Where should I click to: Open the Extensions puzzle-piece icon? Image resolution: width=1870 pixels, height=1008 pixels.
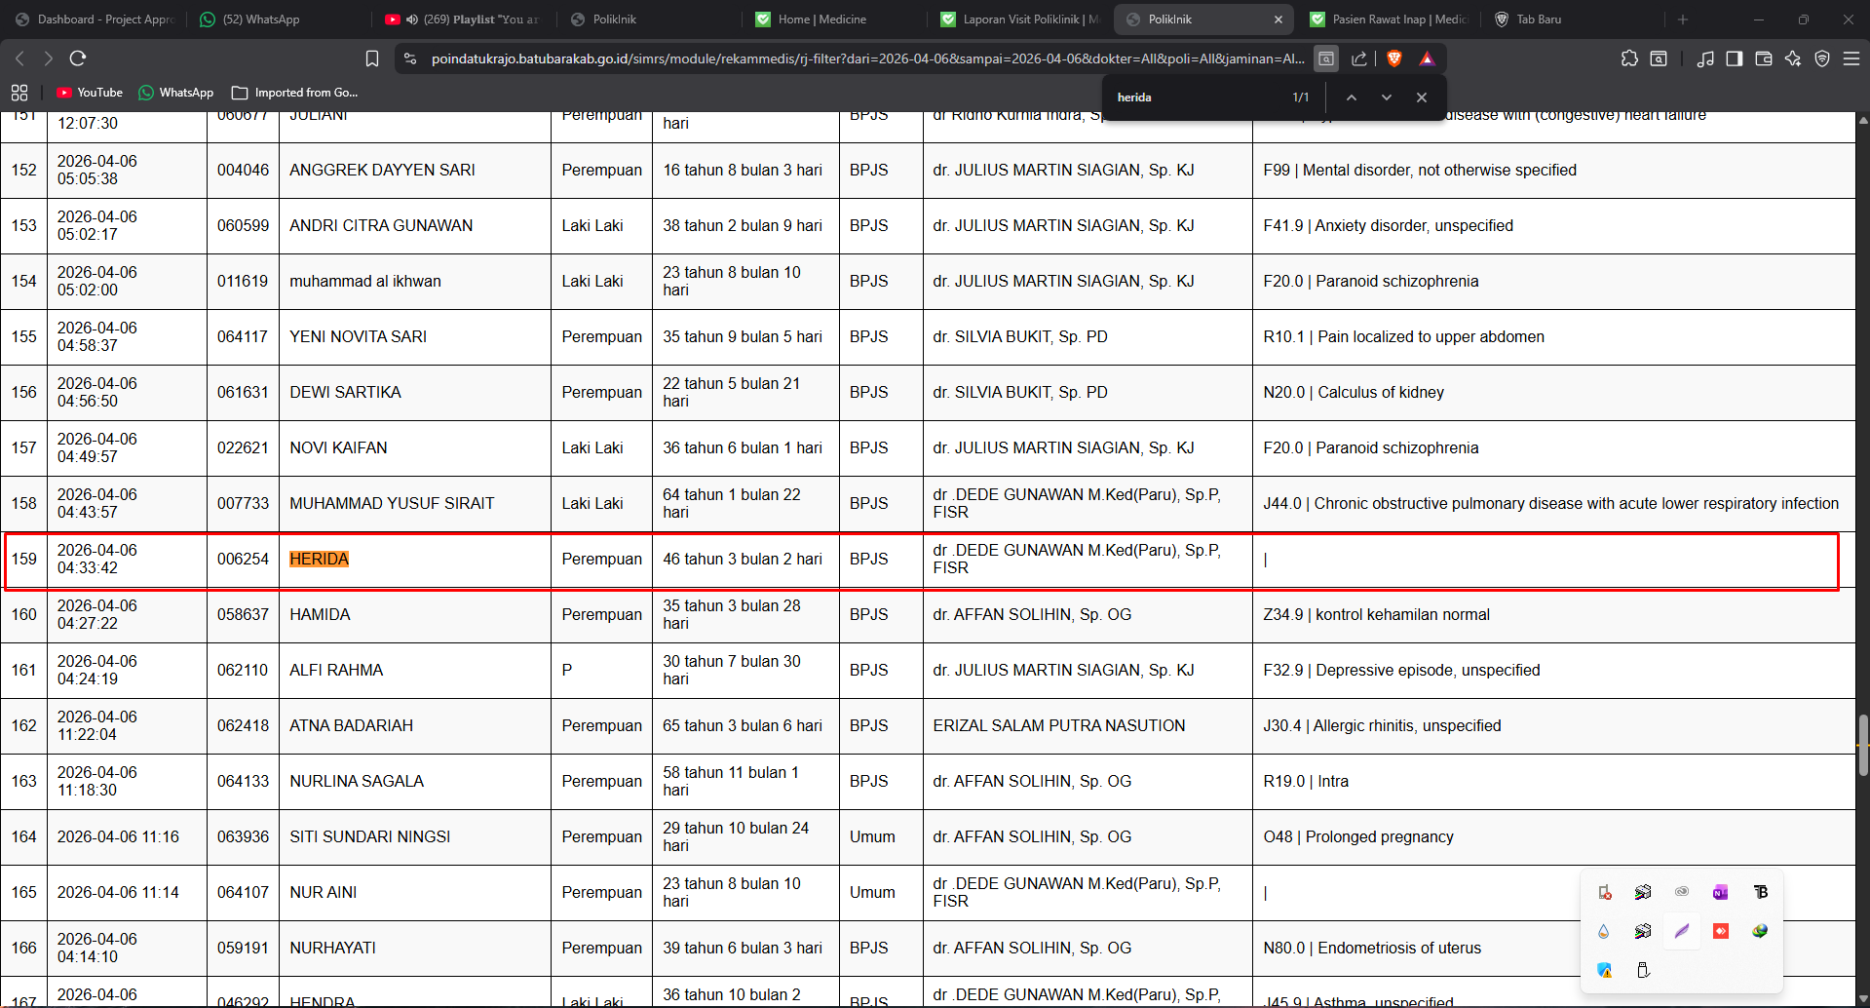[x=1629, y=58]
